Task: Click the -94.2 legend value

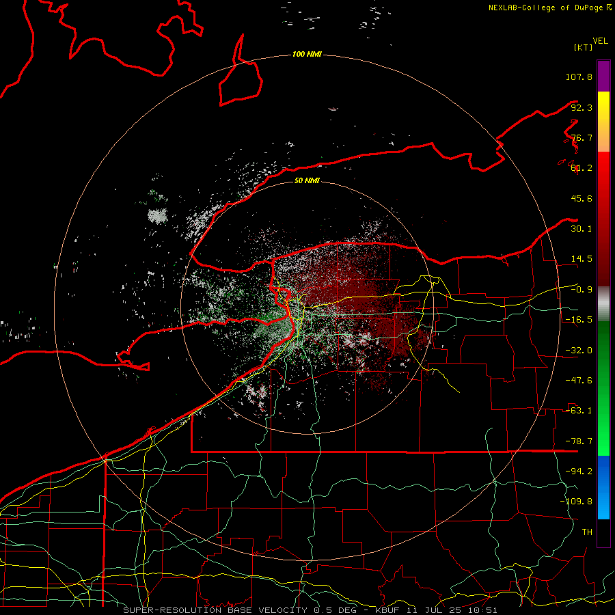Action: pos(579,471)
